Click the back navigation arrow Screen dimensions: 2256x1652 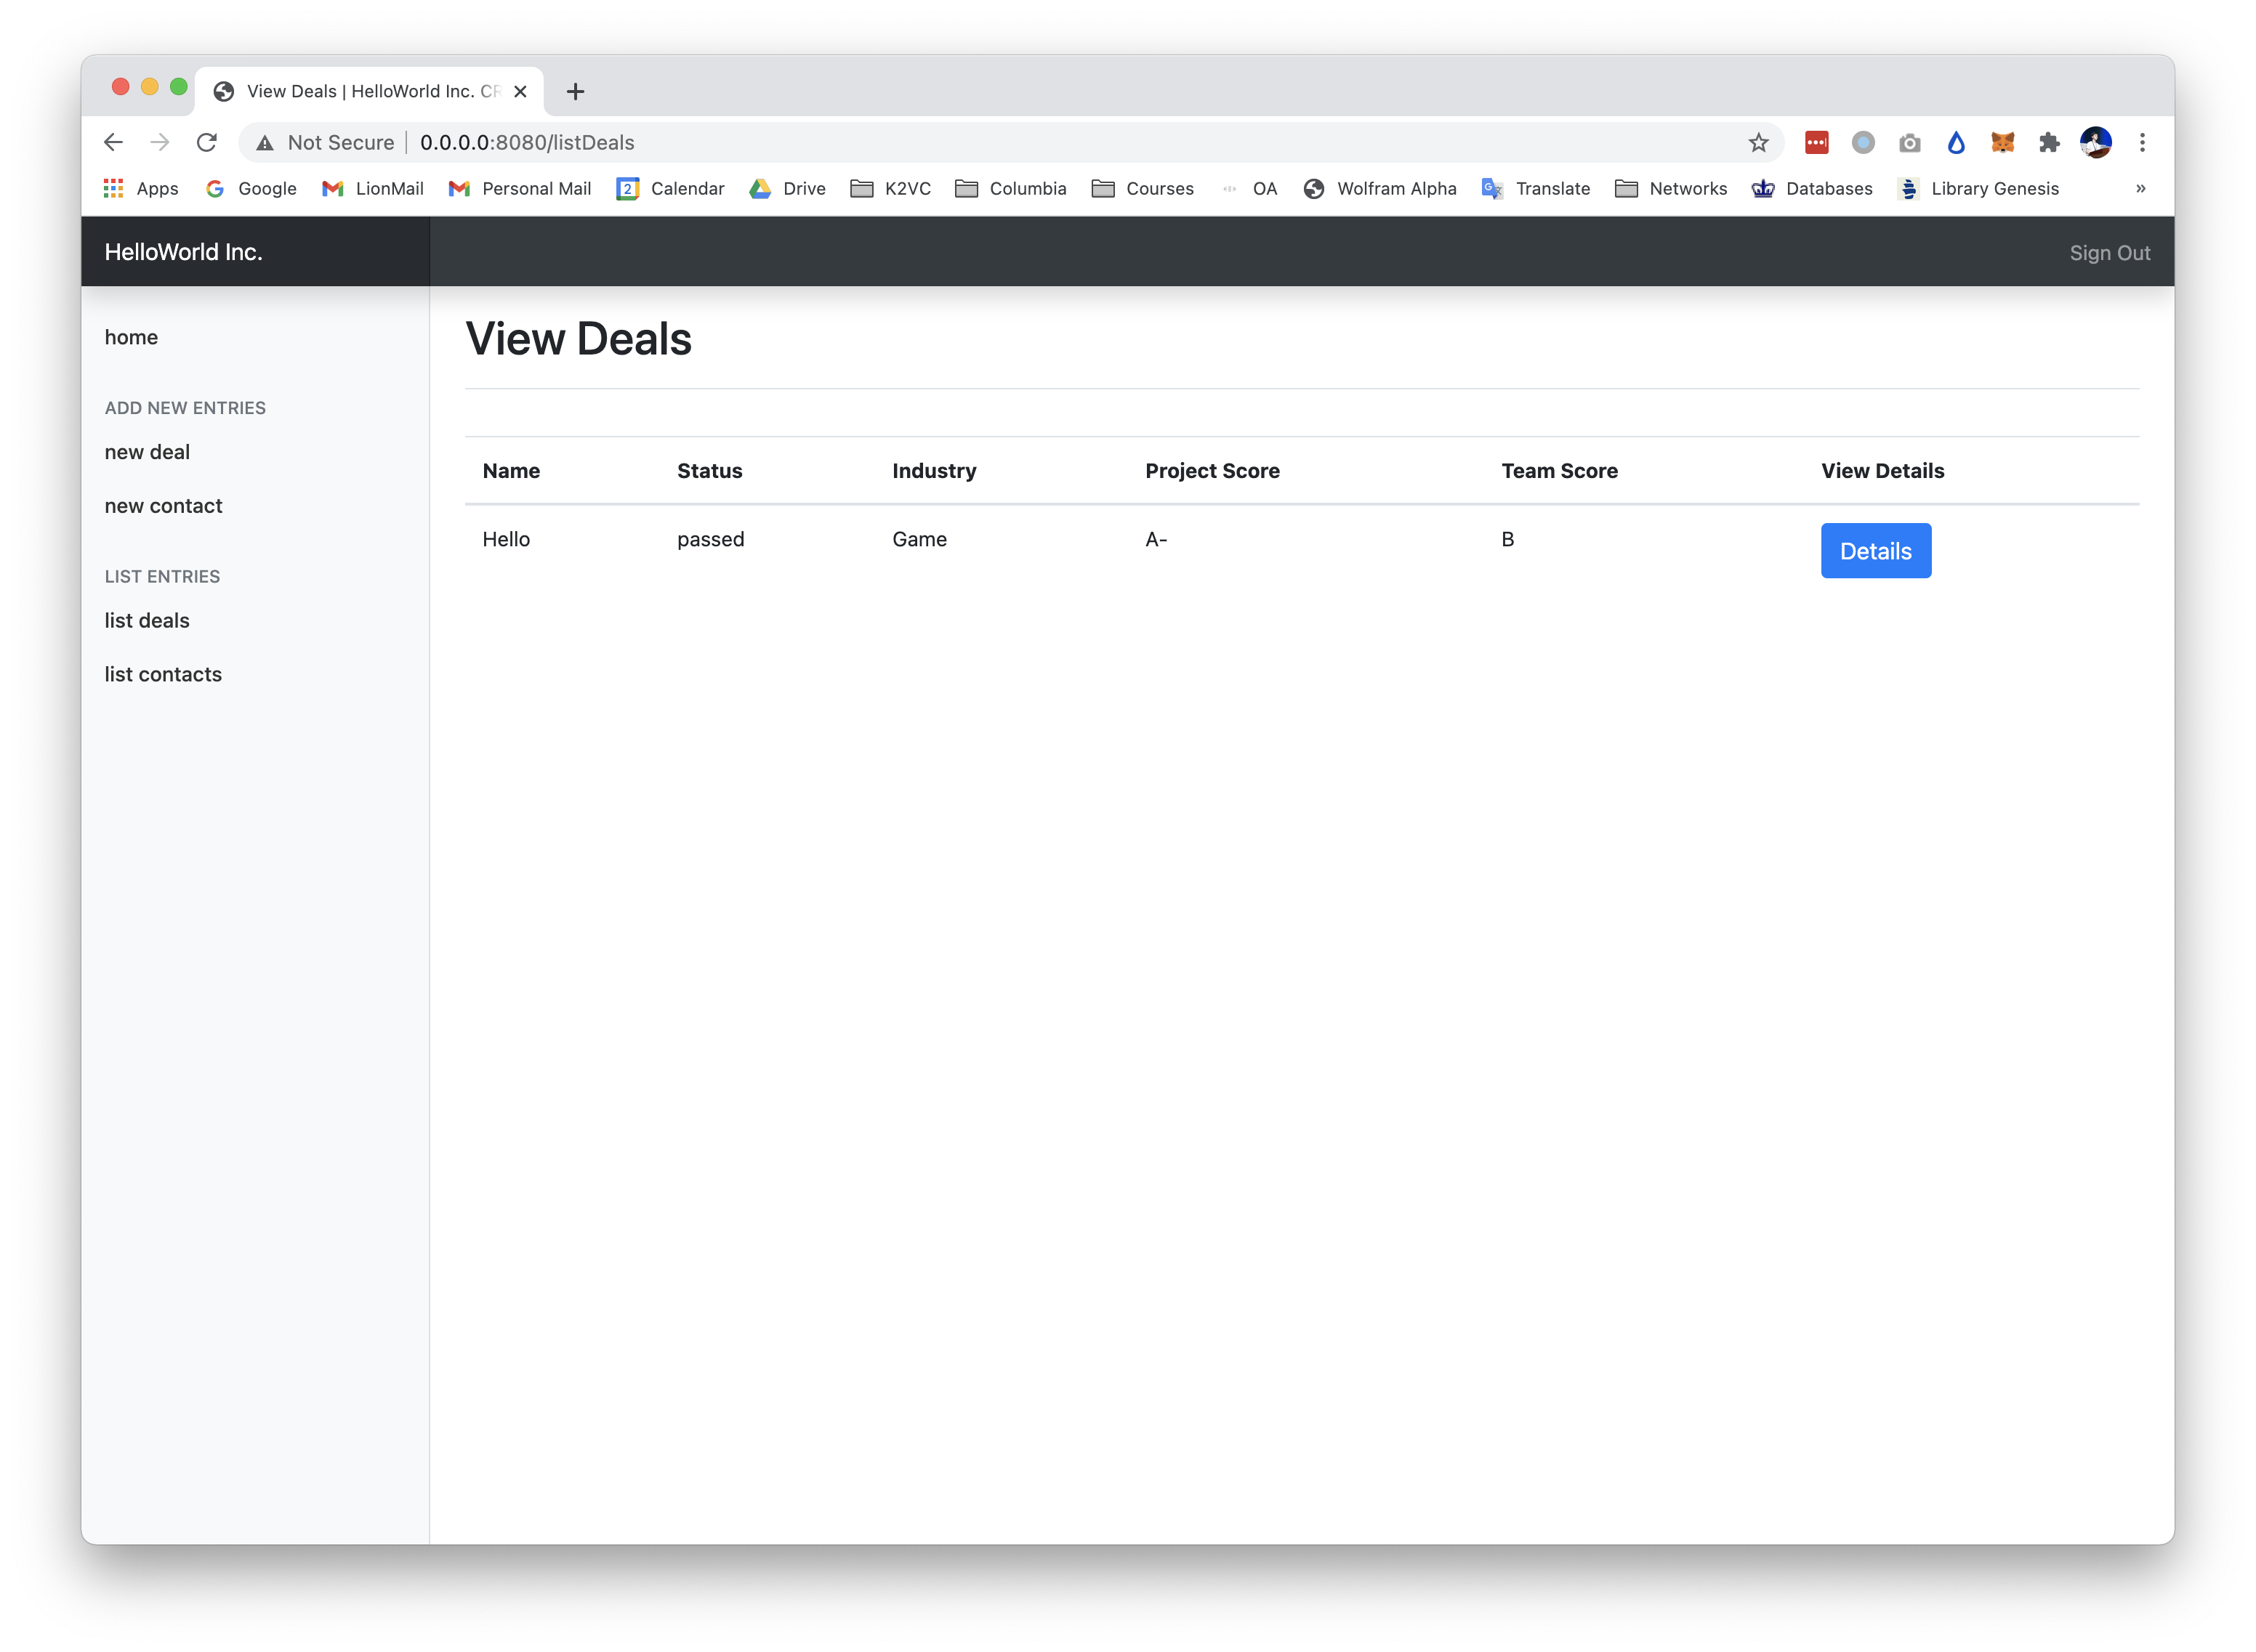pyautogui.click(x=113, y=143)
